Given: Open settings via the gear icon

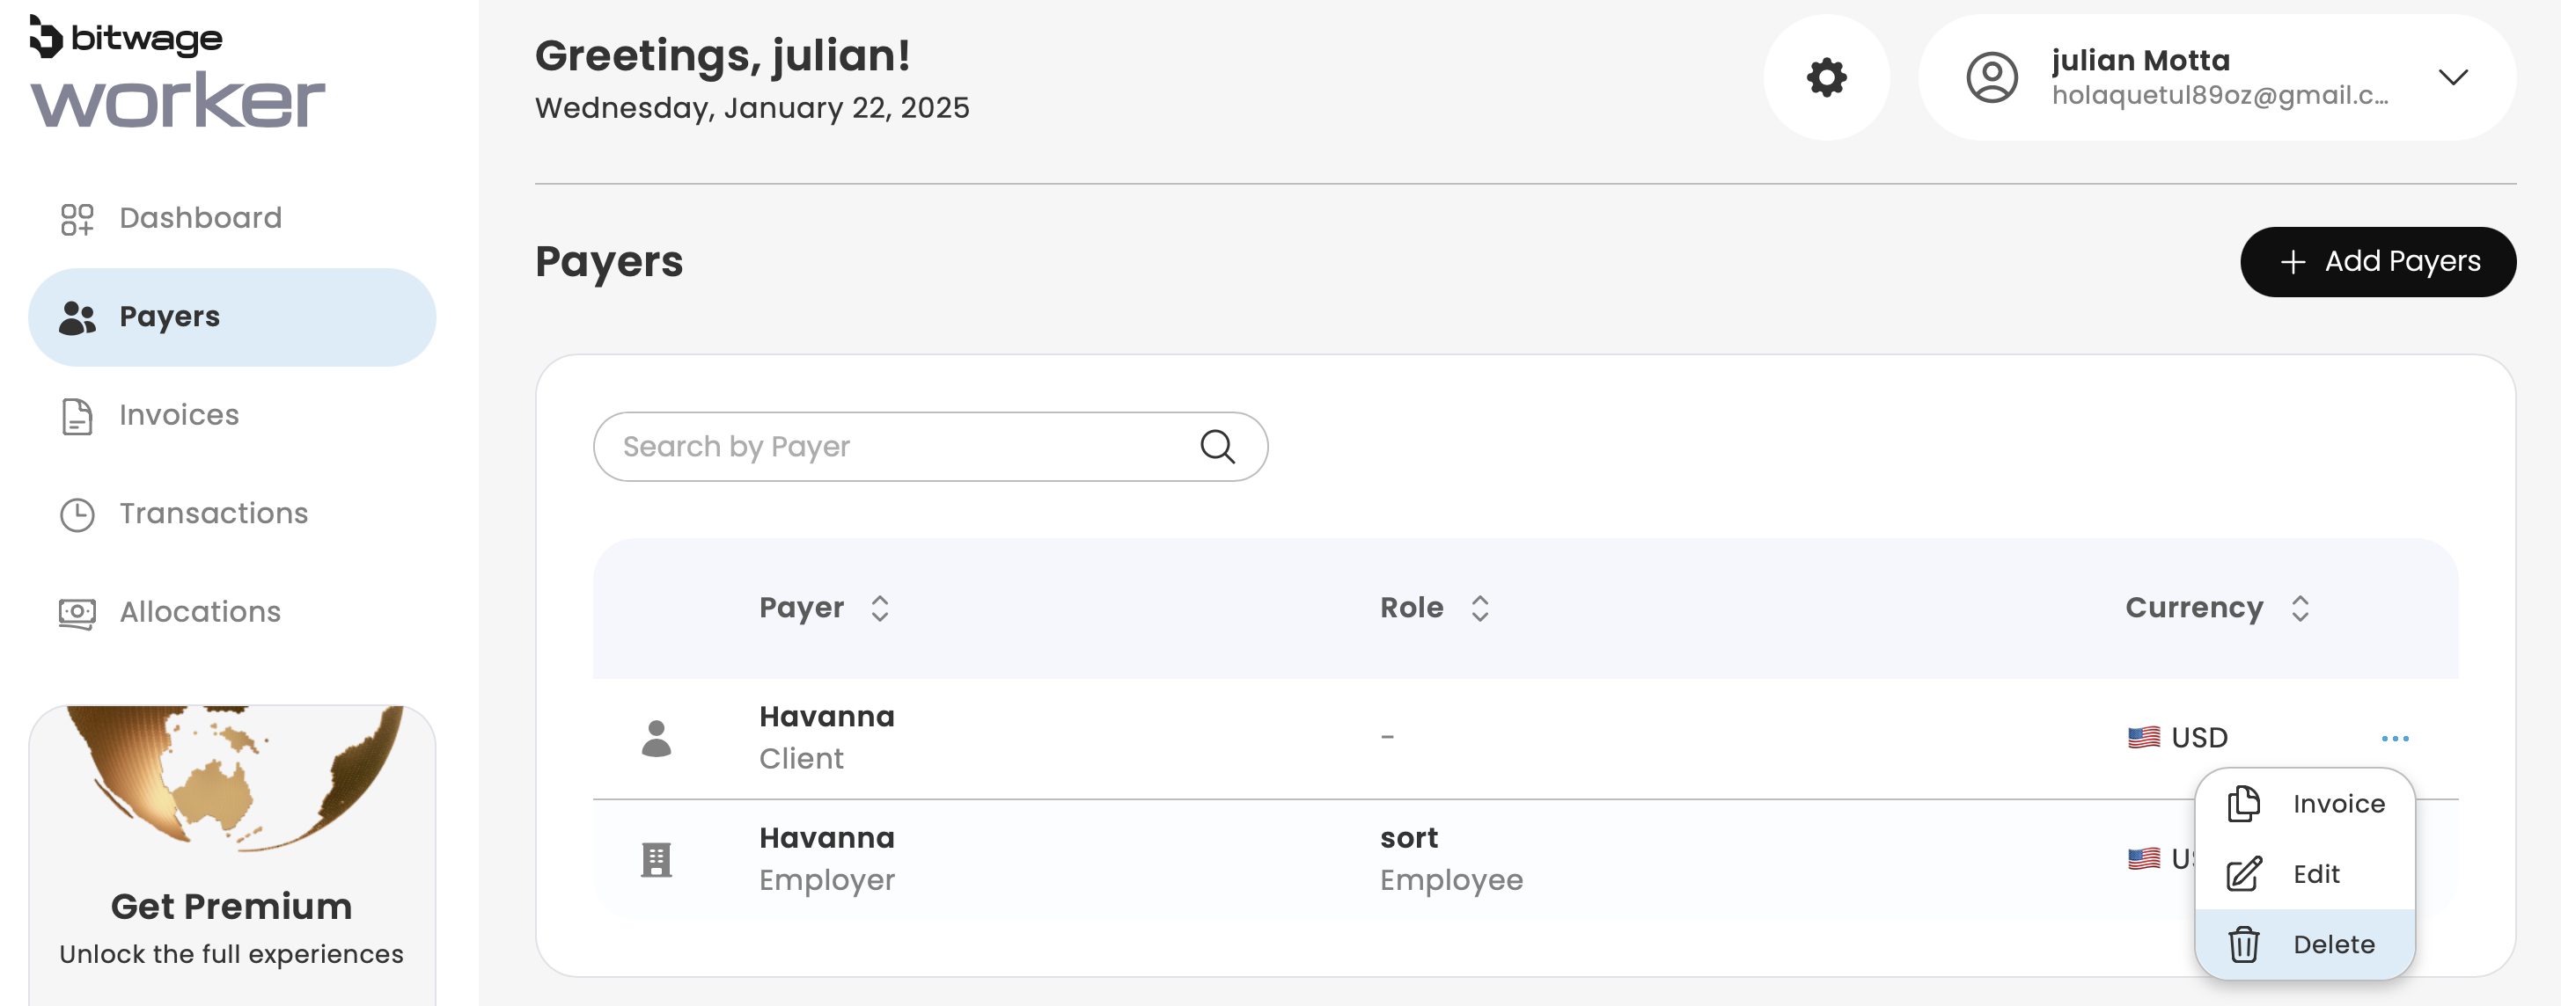Looking at the screenshot, I should coord(1826,77).
